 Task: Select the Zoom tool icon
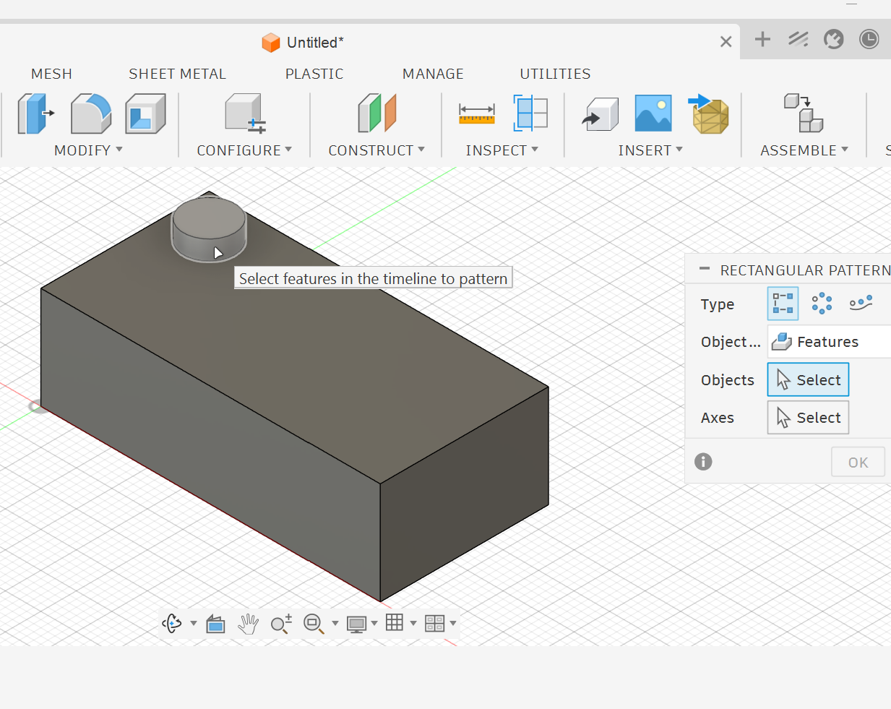click(x=281, y=623)
